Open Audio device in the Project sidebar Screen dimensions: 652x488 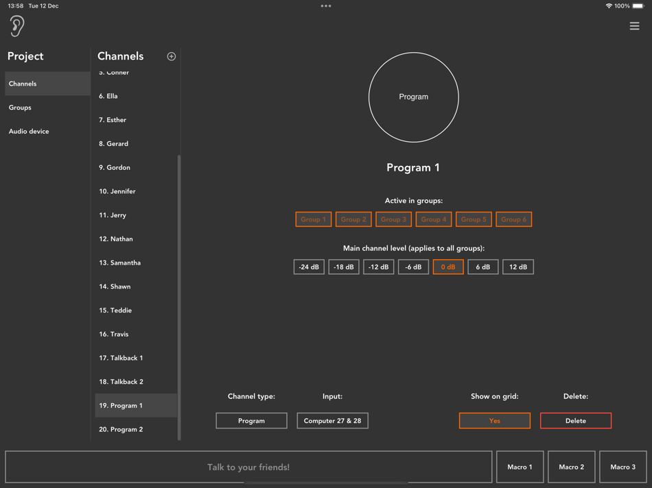coord(47,131)
